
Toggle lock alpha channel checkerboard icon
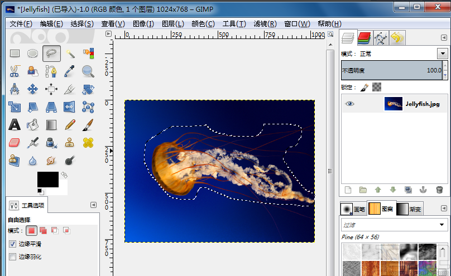pos(377,87)
